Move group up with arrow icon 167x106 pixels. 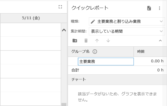[x=97, y=41]
